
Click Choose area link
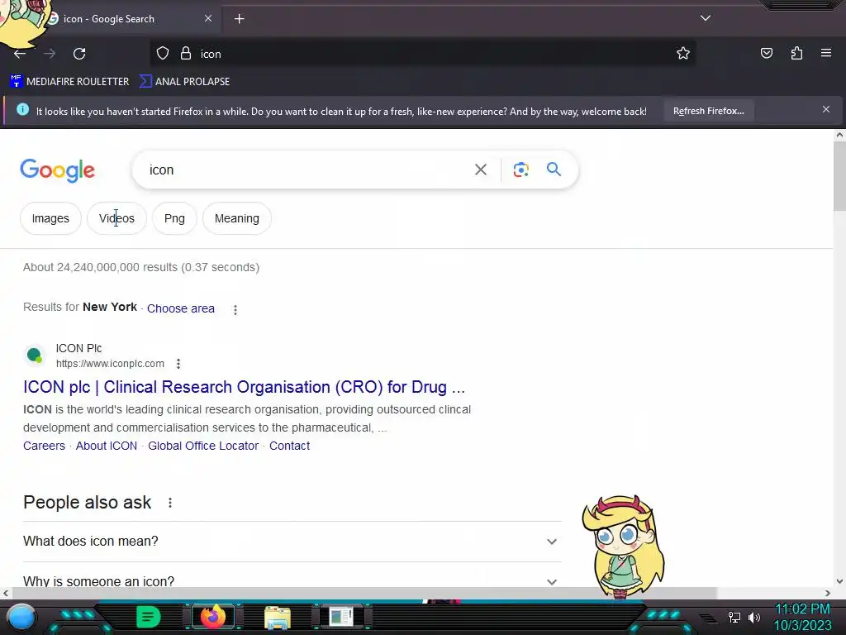(x=181, y=308)
